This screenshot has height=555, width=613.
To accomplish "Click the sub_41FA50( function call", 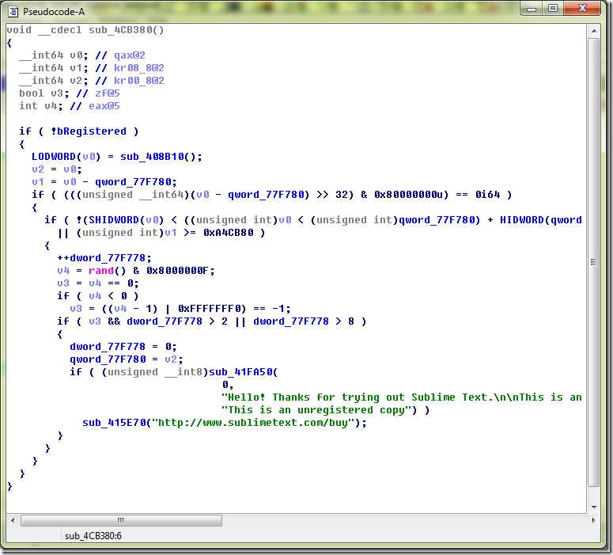I will [243, 372].
